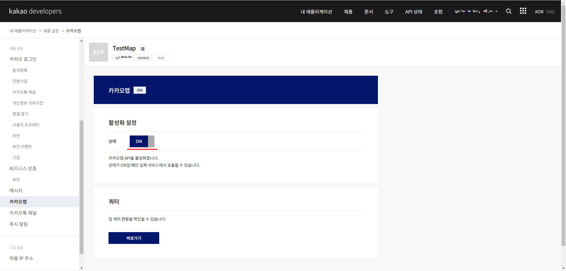Toggle the 상태 ON switch

142,141
